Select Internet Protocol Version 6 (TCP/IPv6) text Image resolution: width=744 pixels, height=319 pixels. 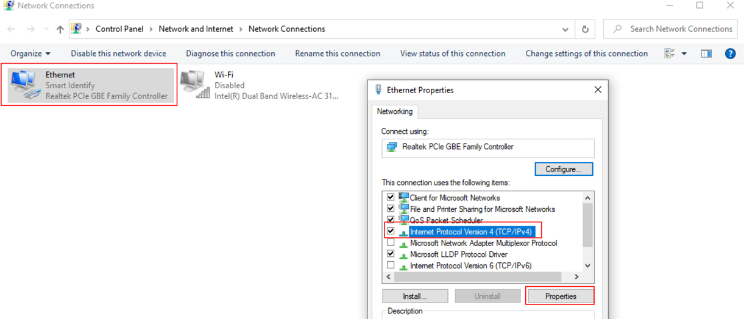click(470, 265)
